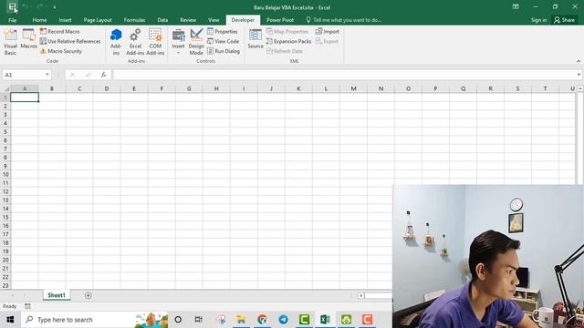Open File Explorer from taskbar
This screenshot has width=584, height=328.
[x=241, y=320]
